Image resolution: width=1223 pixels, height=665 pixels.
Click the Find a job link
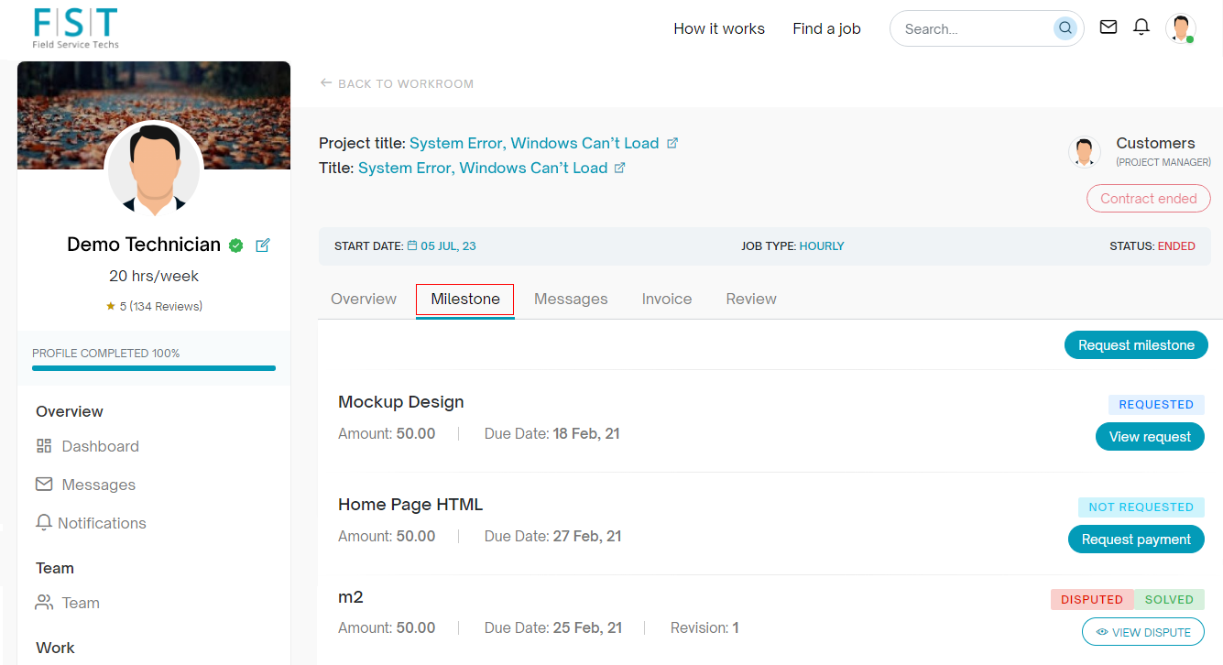click(x=826, y=28)
